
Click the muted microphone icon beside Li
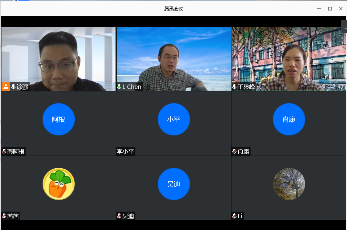click(x=234, y=216)
